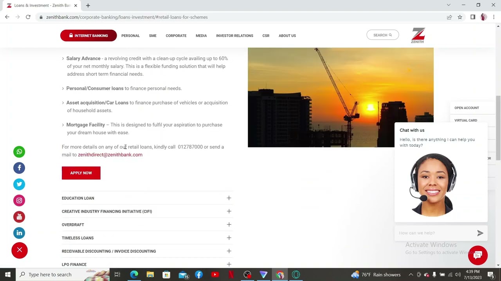501x281 pixels.
Task: Open File Explorer from taskbar
Action: click(150, 274)
